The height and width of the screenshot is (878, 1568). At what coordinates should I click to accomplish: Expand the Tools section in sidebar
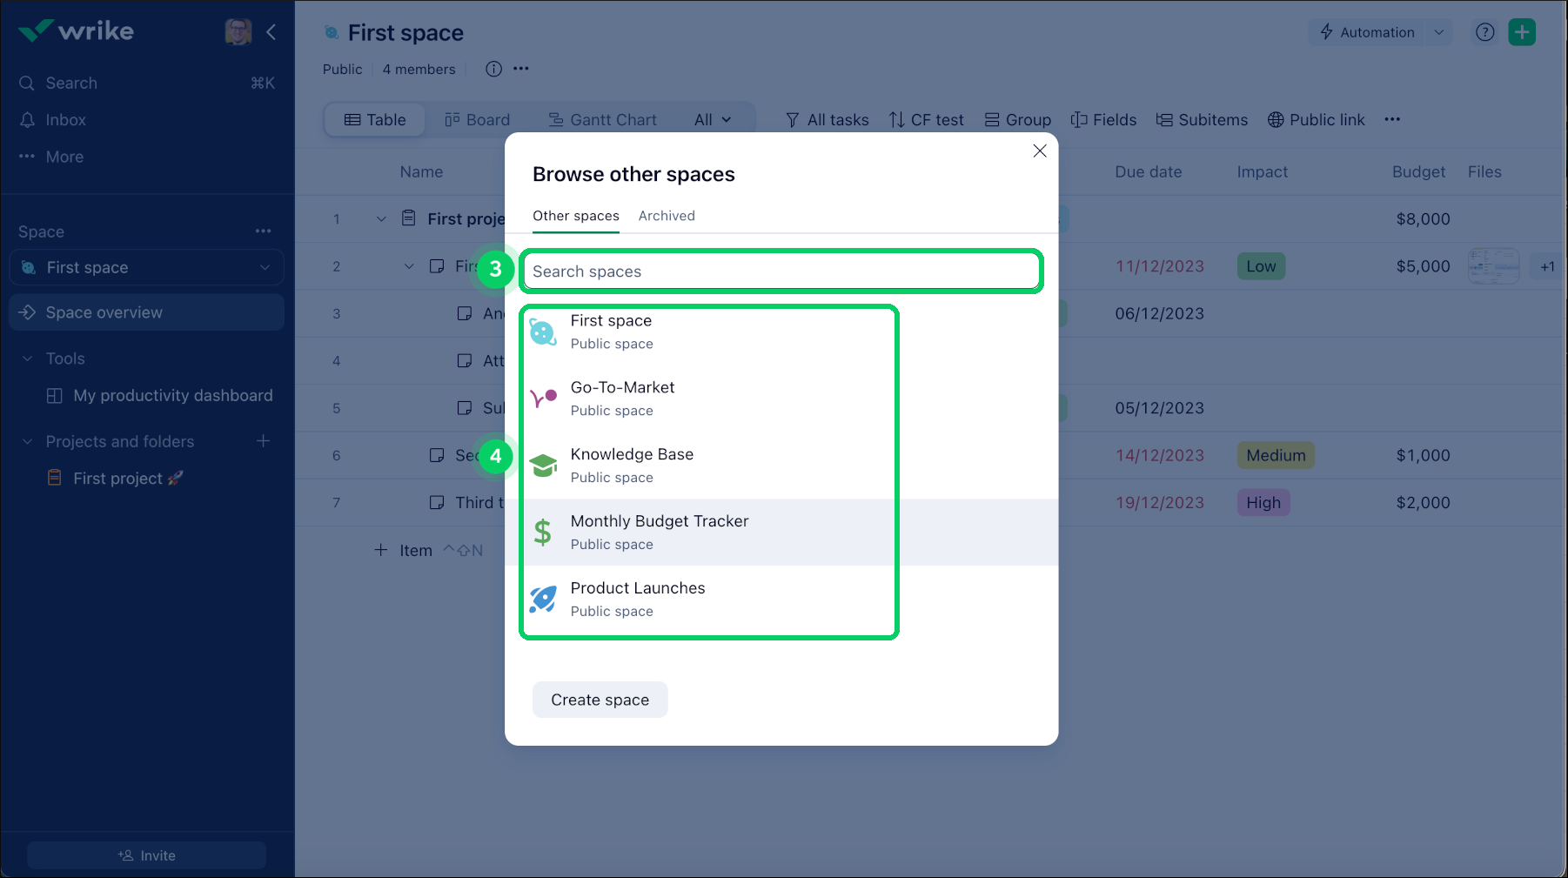click(26, 358)
